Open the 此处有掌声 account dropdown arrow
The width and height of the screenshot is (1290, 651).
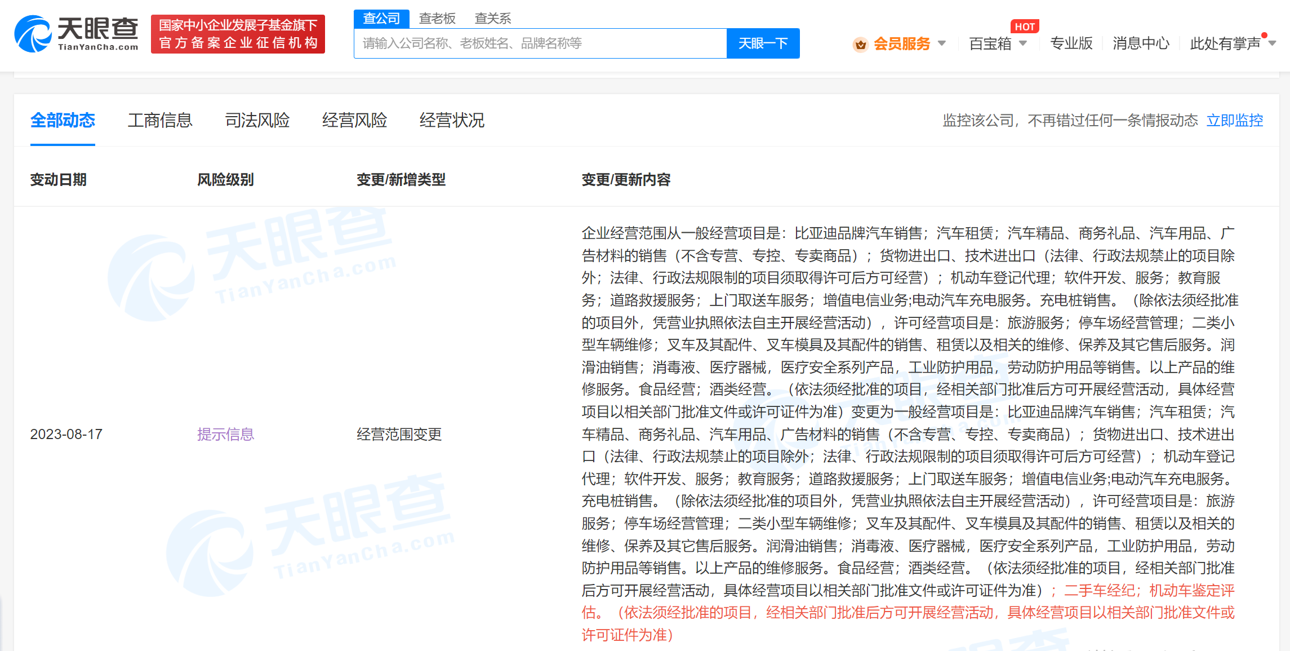coord(1272,43)
